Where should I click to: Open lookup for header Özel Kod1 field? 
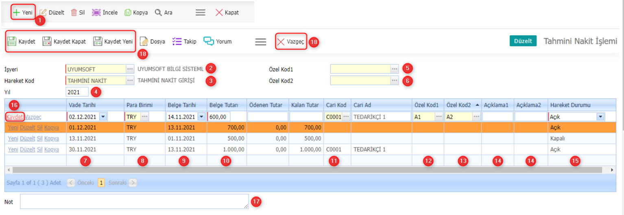395,69
